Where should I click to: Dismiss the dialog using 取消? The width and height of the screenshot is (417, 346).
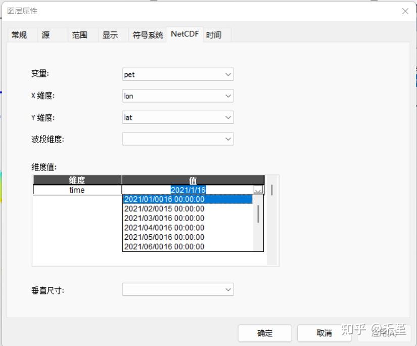point(324,333)
